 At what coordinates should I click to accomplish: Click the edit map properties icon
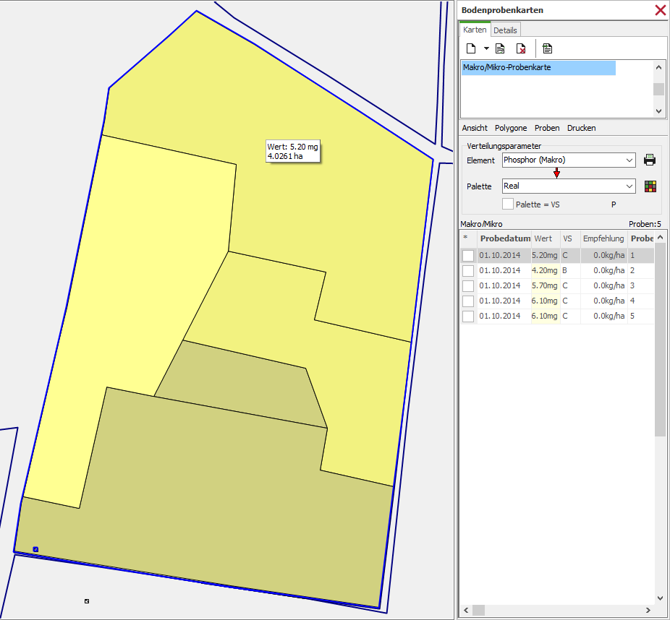click(x=500, y=48)
